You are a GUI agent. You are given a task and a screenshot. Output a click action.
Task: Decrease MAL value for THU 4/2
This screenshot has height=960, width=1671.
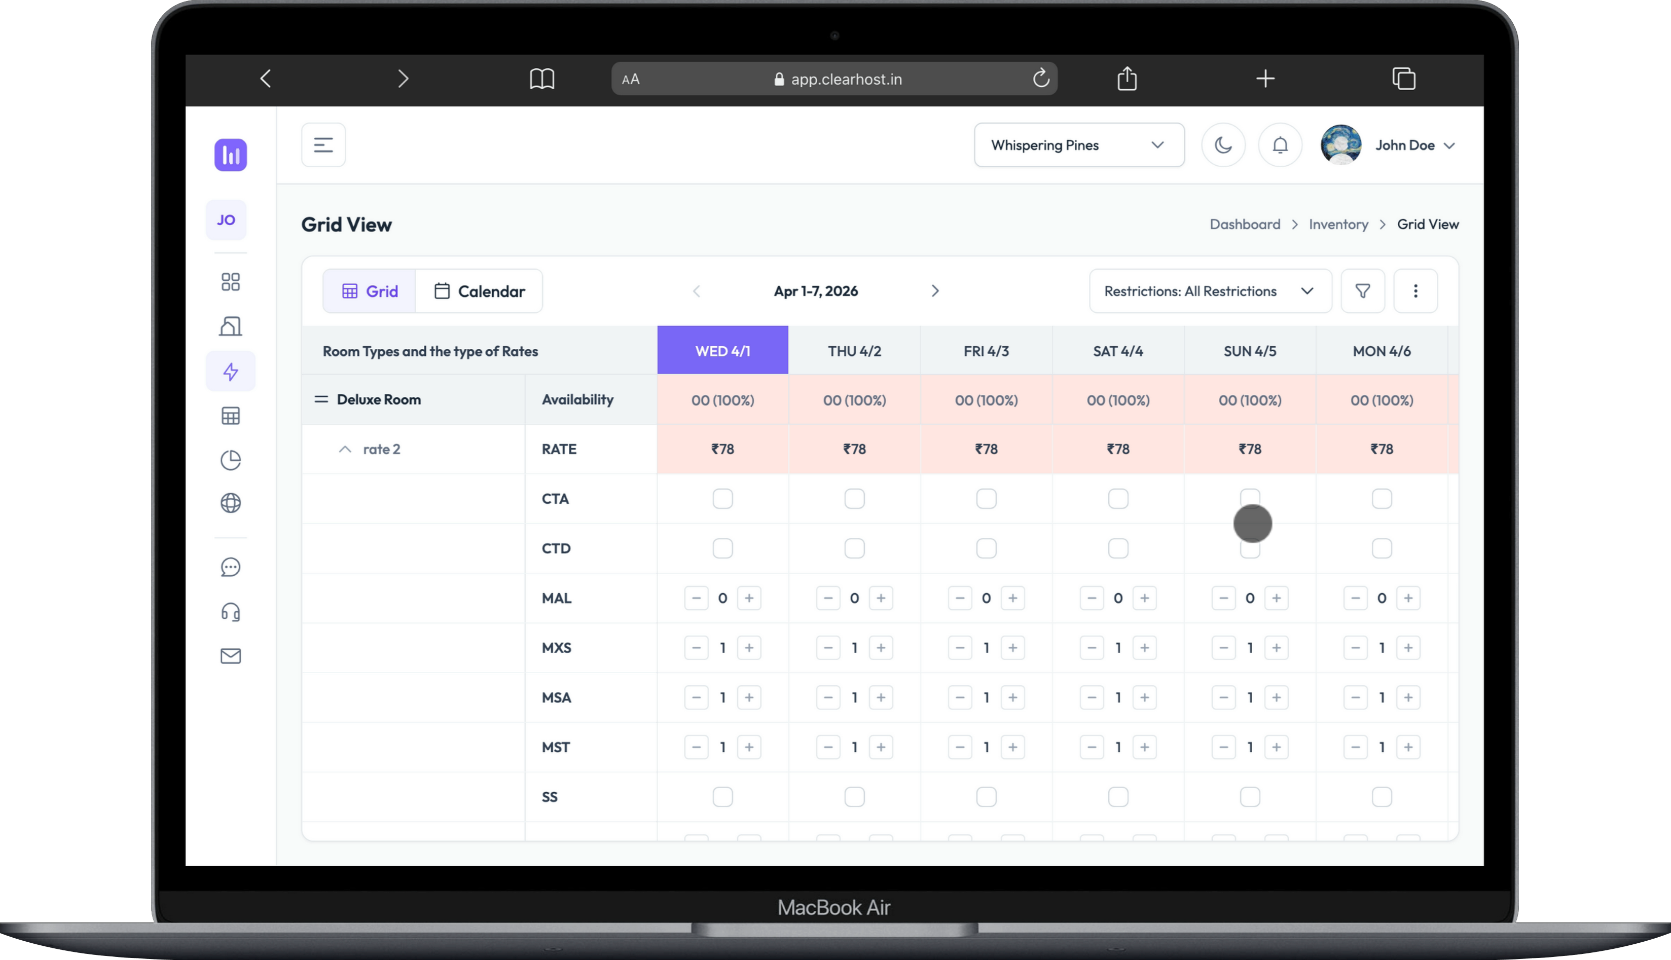tap(827, 598)
